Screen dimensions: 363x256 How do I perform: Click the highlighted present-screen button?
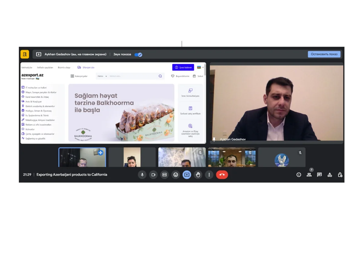tap(187, 175)
